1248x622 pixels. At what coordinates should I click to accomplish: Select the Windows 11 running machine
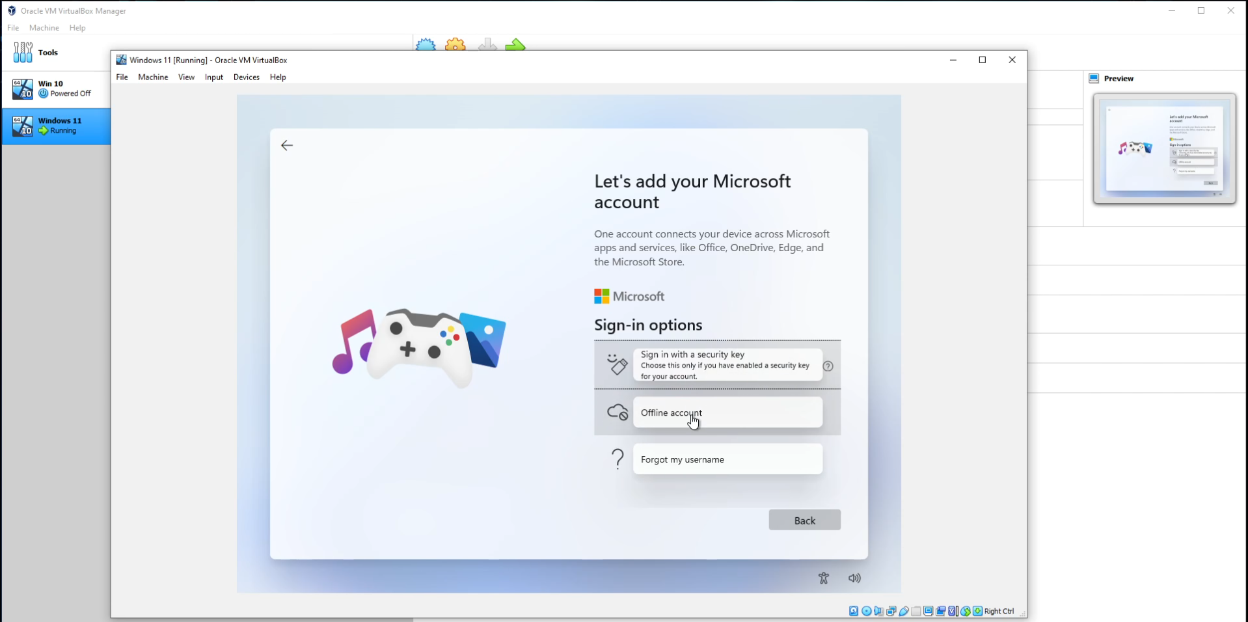tap(56, 126)
